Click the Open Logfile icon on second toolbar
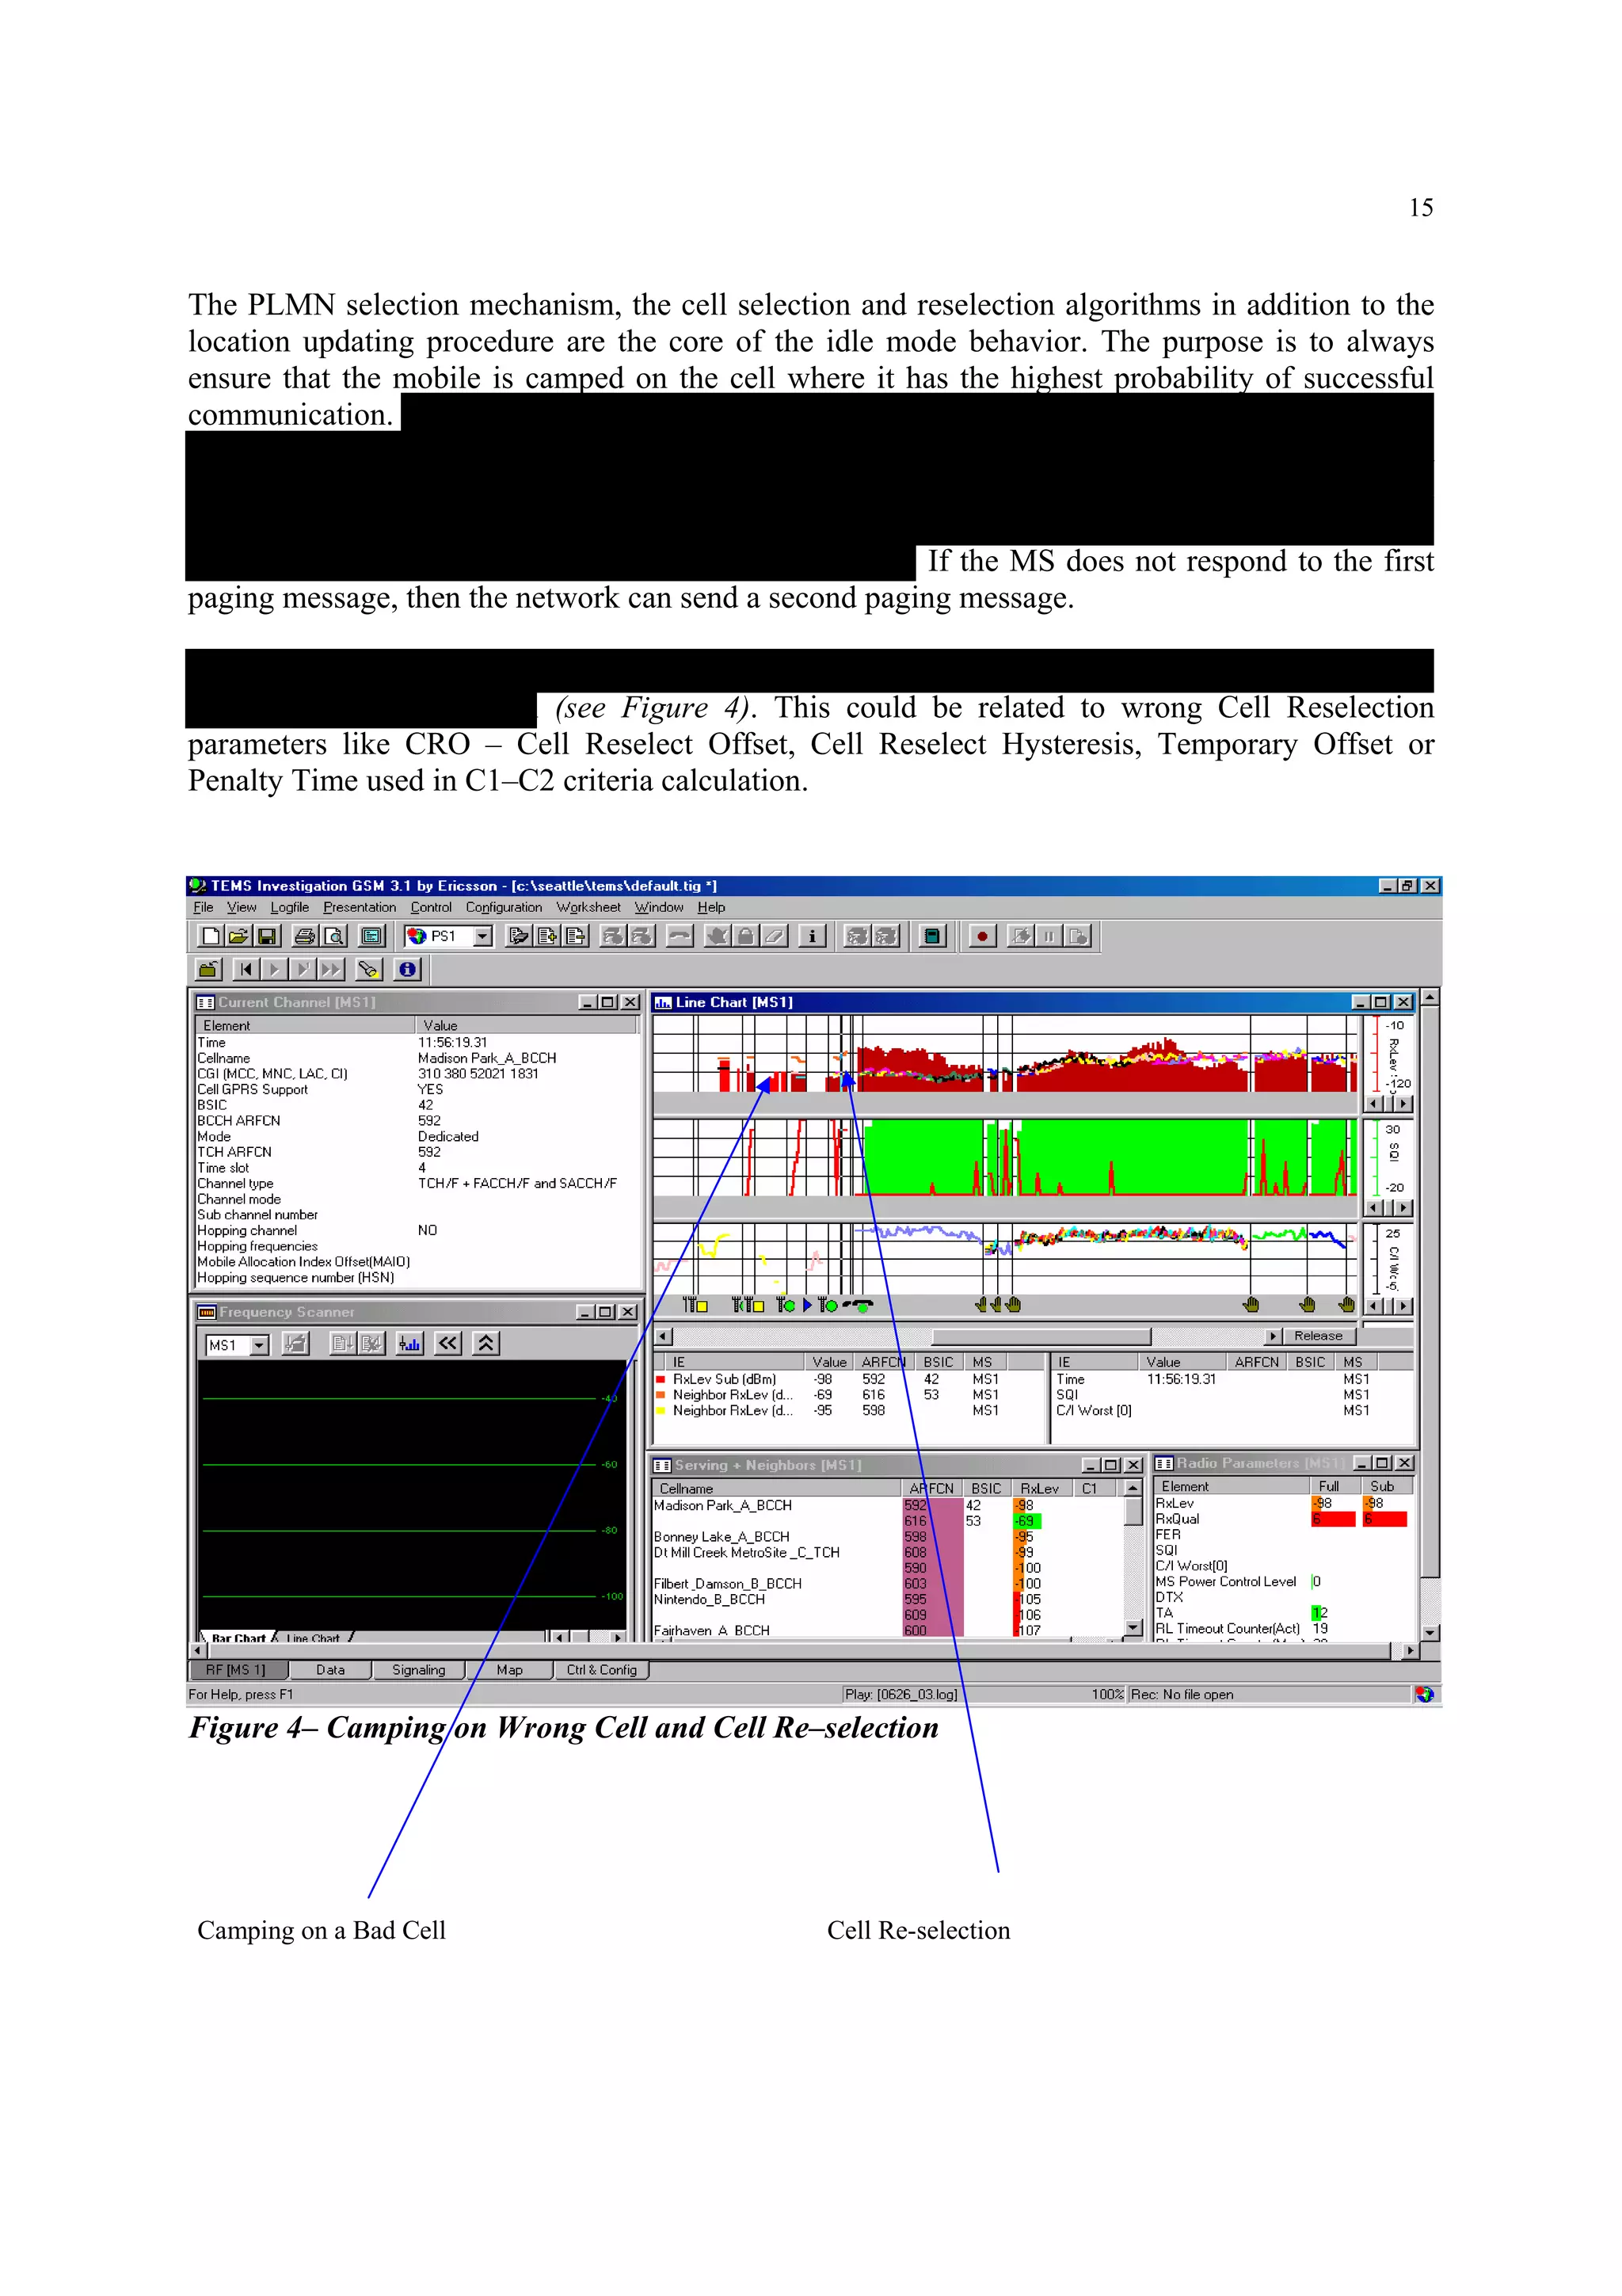The height and width of the screenshot is (2296, 1622). tap(209, 969)
